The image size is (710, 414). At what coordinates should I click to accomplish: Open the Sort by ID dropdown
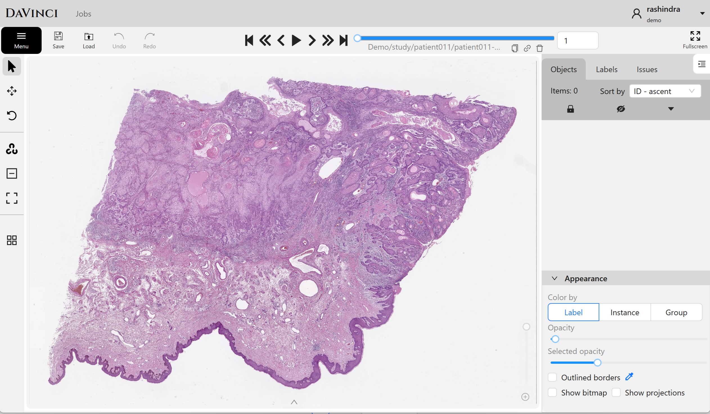click(x=665, y=92)
